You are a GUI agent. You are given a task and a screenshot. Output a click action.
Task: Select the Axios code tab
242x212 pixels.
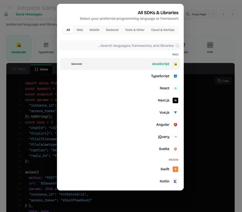pyautogui.click(x=41, y=69)
